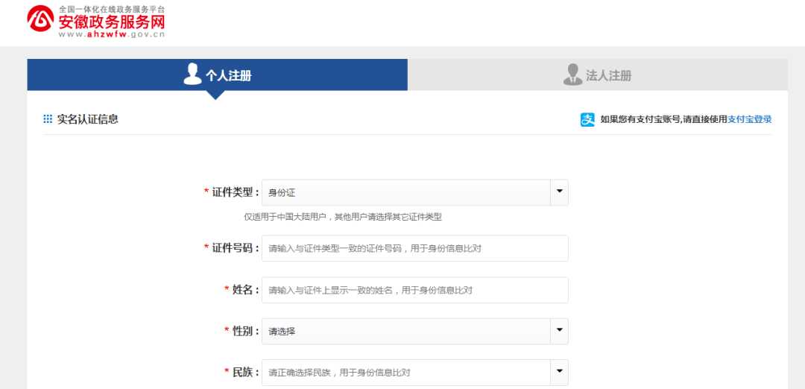Click the suited person icon beside 法人注册

point(572,75)
